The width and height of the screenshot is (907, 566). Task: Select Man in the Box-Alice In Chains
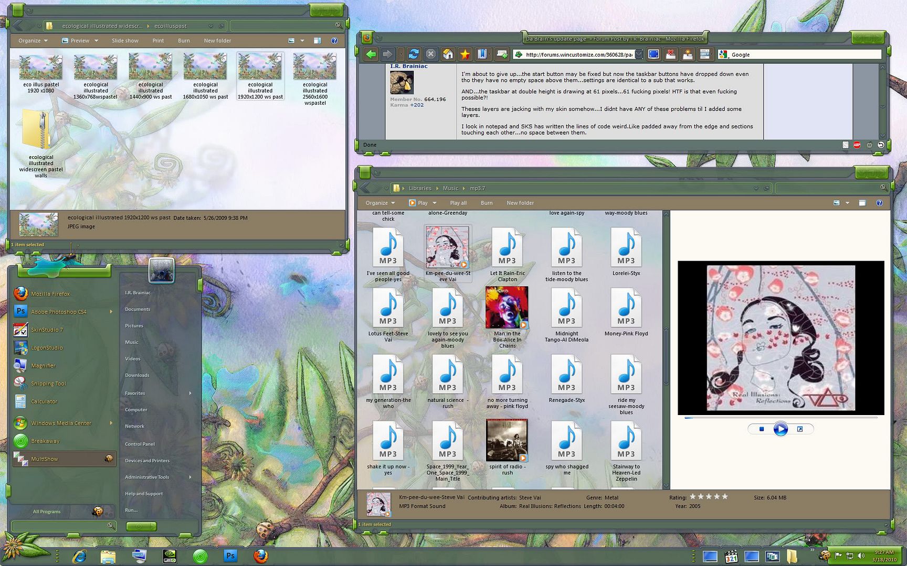coord(507,317)
